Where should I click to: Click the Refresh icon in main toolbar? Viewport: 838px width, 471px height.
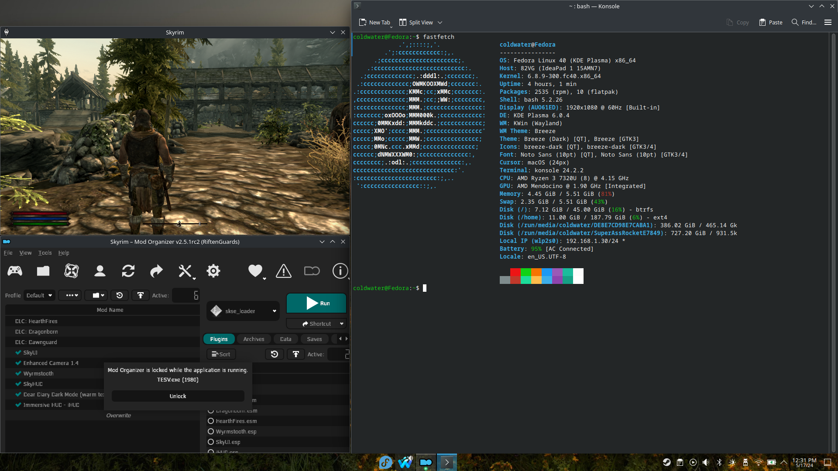[x=128, y=271]
